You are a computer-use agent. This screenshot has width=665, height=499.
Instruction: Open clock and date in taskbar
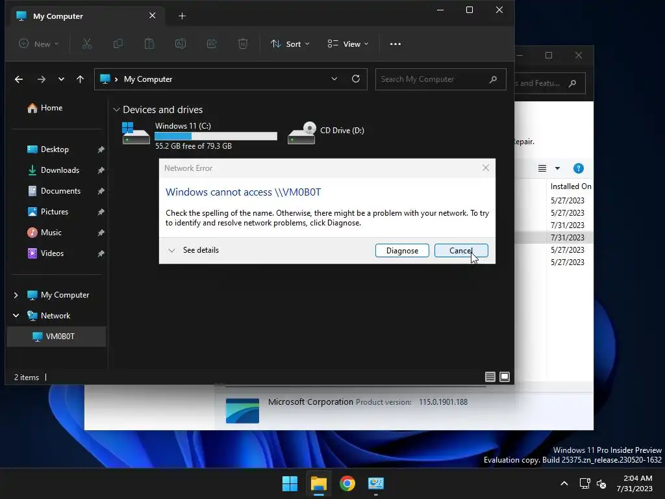pyautogui.click(x=634, y=483)
